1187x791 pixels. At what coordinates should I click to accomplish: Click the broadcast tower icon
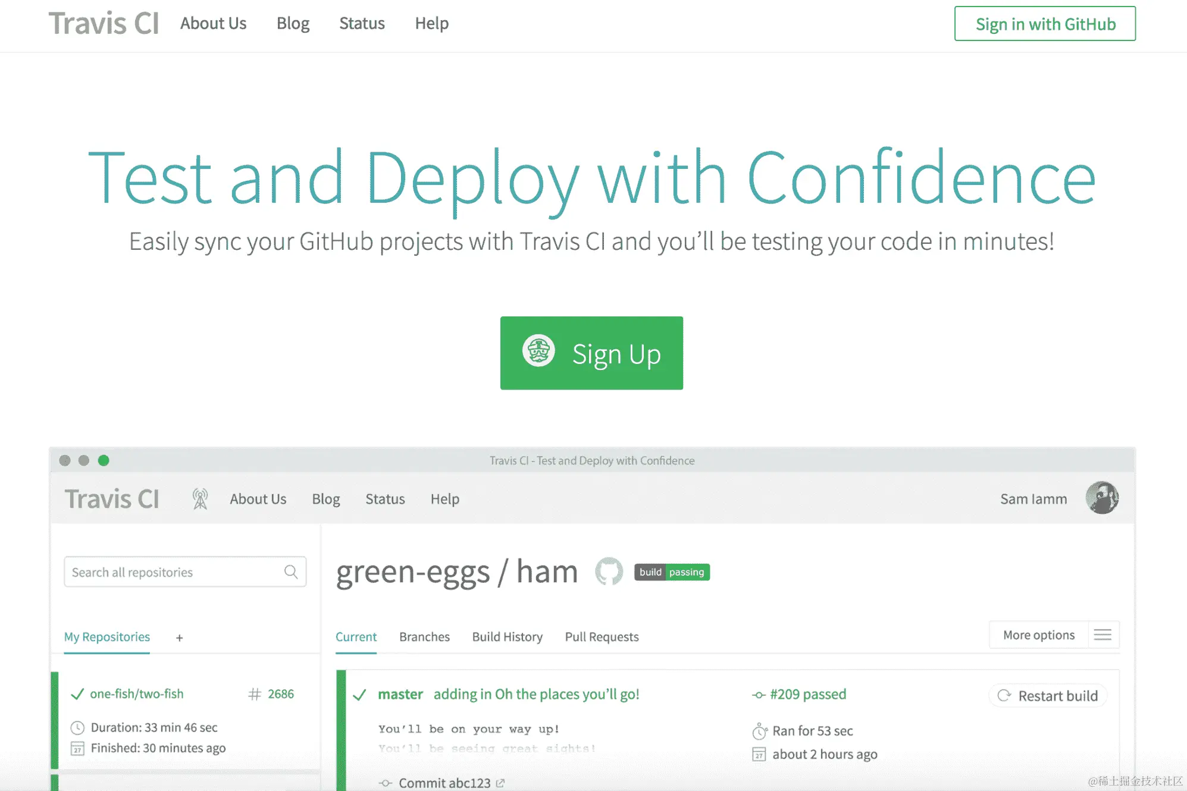pyautogui.click(x=200, y=499)
